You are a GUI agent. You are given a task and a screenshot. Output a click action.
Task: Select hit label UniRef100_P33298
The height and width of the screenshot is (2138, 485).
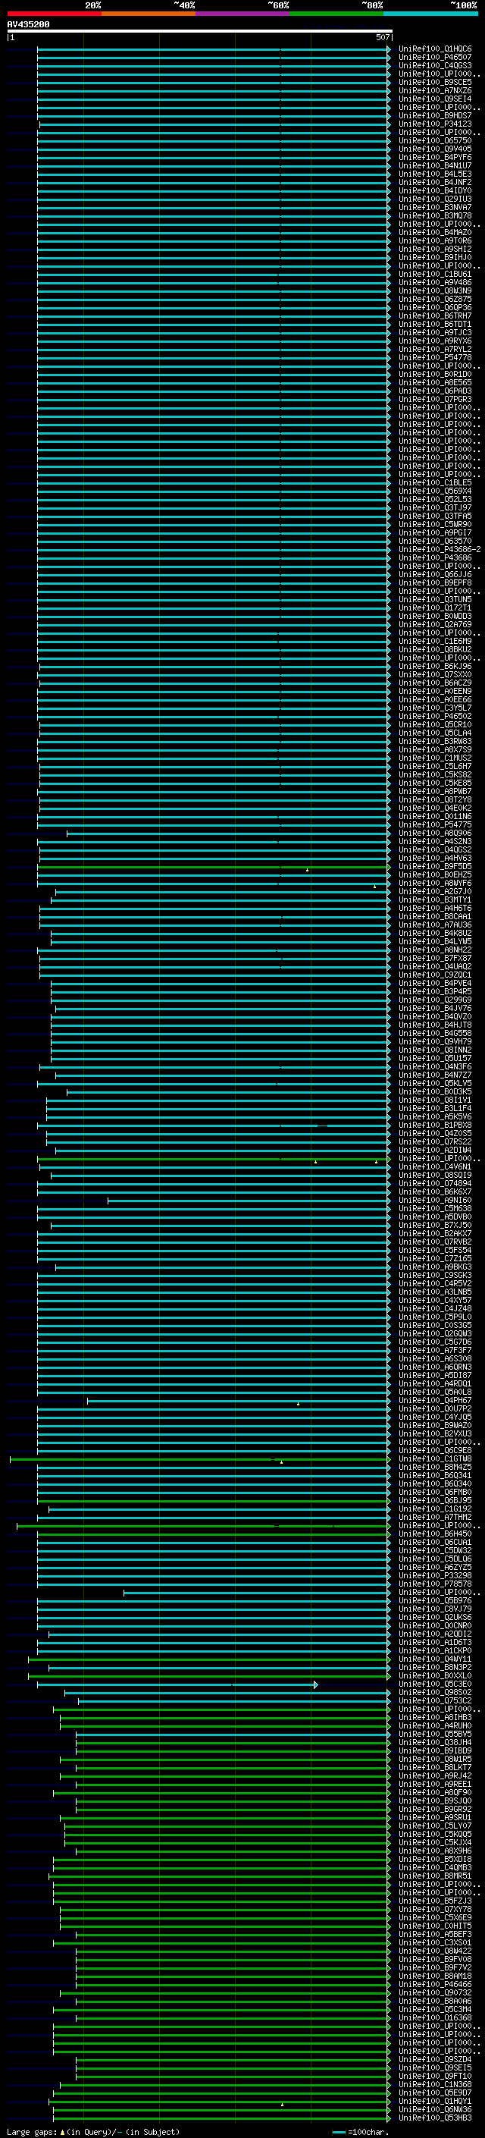tap(434, 1575)
